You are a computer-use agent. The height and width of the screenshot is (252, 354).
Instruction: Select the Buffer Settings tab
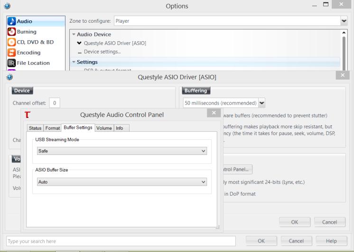[78, 127]
